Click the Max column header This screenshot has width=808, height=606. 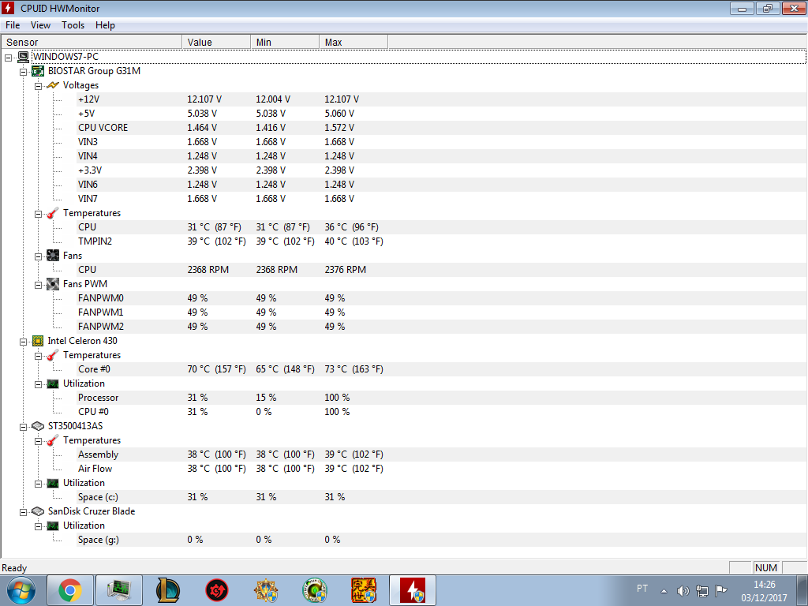click(x=353, y=43)
